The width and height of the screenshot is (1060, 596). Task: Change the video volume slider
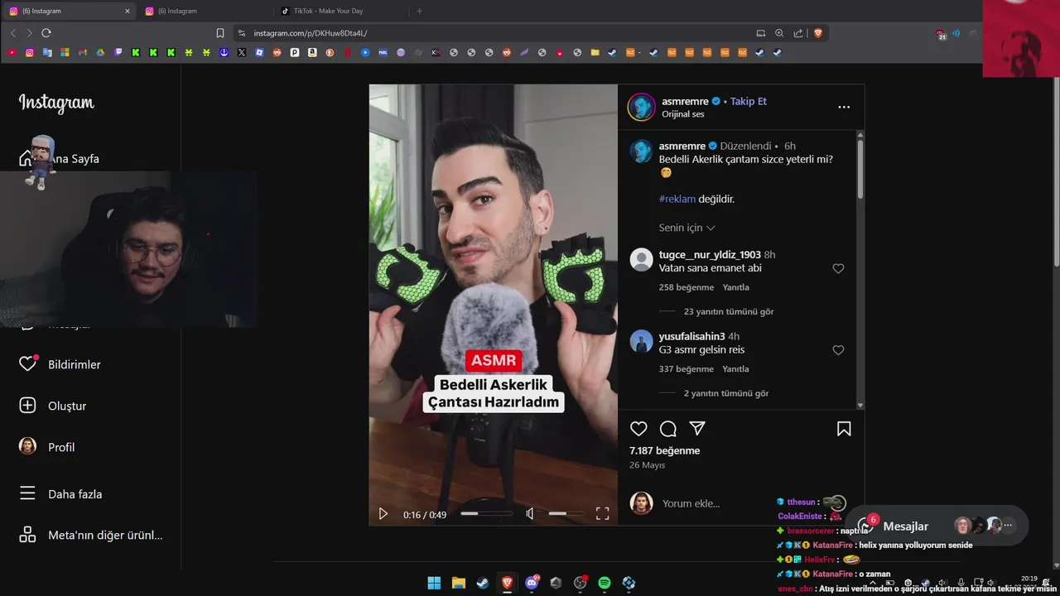568,514
